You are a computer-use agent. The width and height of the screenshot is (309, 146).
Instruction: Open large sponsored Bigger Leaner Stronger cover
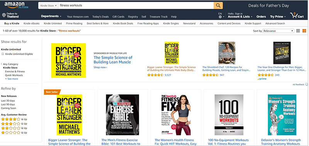[x=69, y=60]
